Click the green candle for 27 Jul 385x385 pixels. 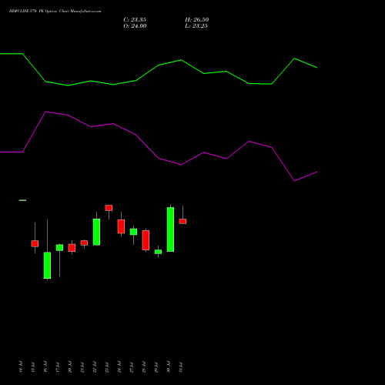coord(133,232)
